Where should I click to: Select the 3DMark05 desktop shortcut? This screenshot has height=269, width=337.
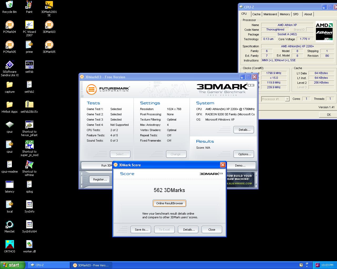point(49,47)
